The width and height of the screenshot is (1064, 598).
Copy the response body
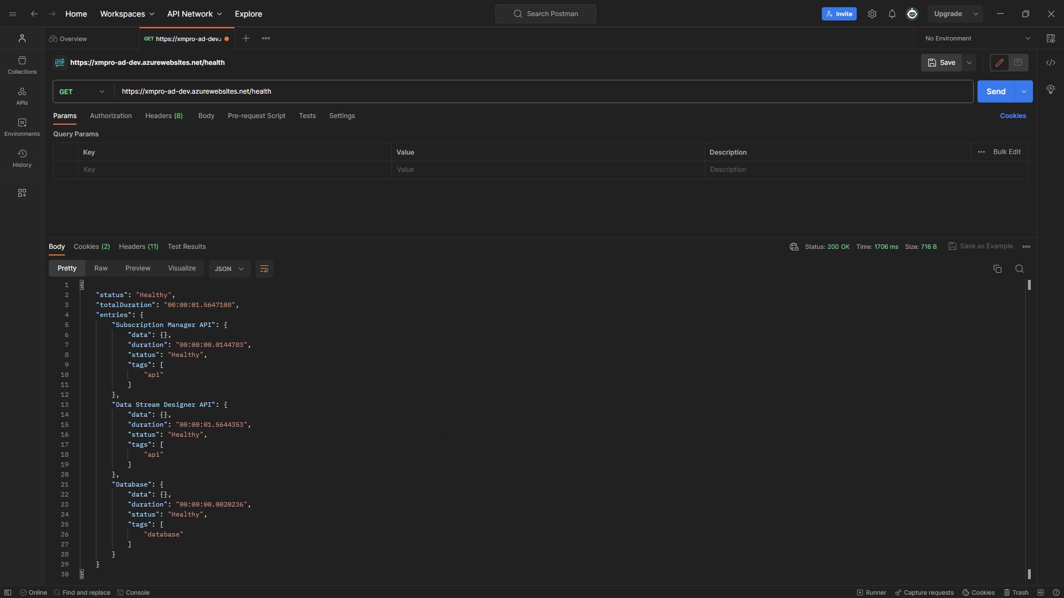[997, 269]
